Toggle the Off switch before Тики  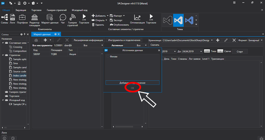(207, 51)
